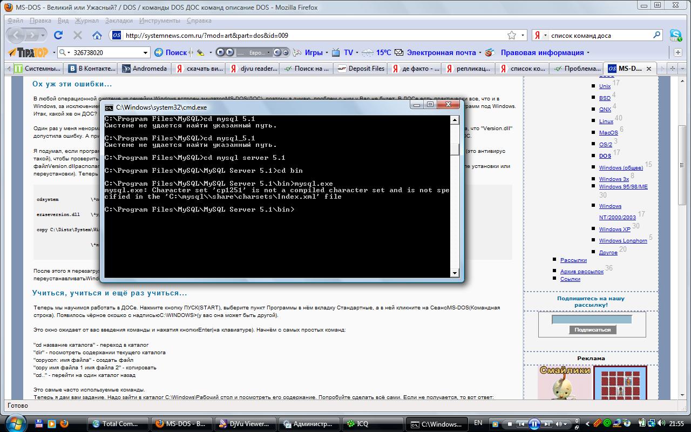The width and height of the screenshot is (691, 432).
Task: Open the Архив рассылок link
Action: coord(582,272)
